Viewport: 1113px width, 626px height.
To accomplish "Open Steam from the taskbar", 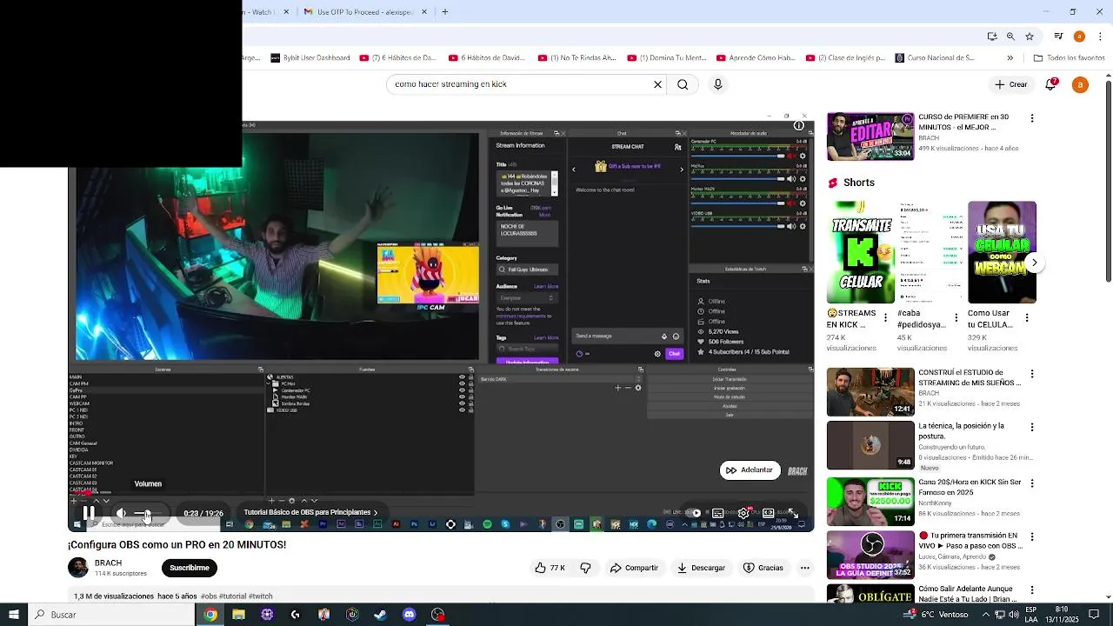I will tap(381, 615).
